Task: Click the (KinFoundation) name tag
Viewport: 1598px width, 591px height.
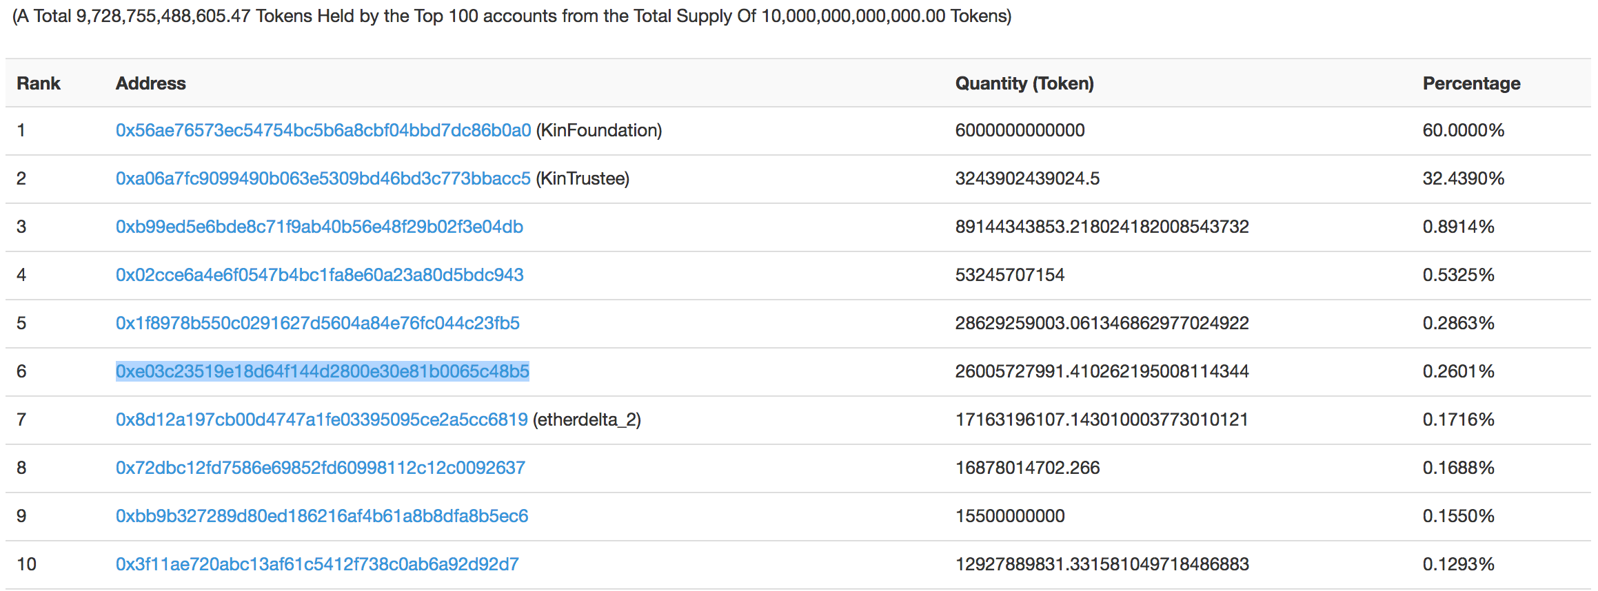Action: coord(599,130)
